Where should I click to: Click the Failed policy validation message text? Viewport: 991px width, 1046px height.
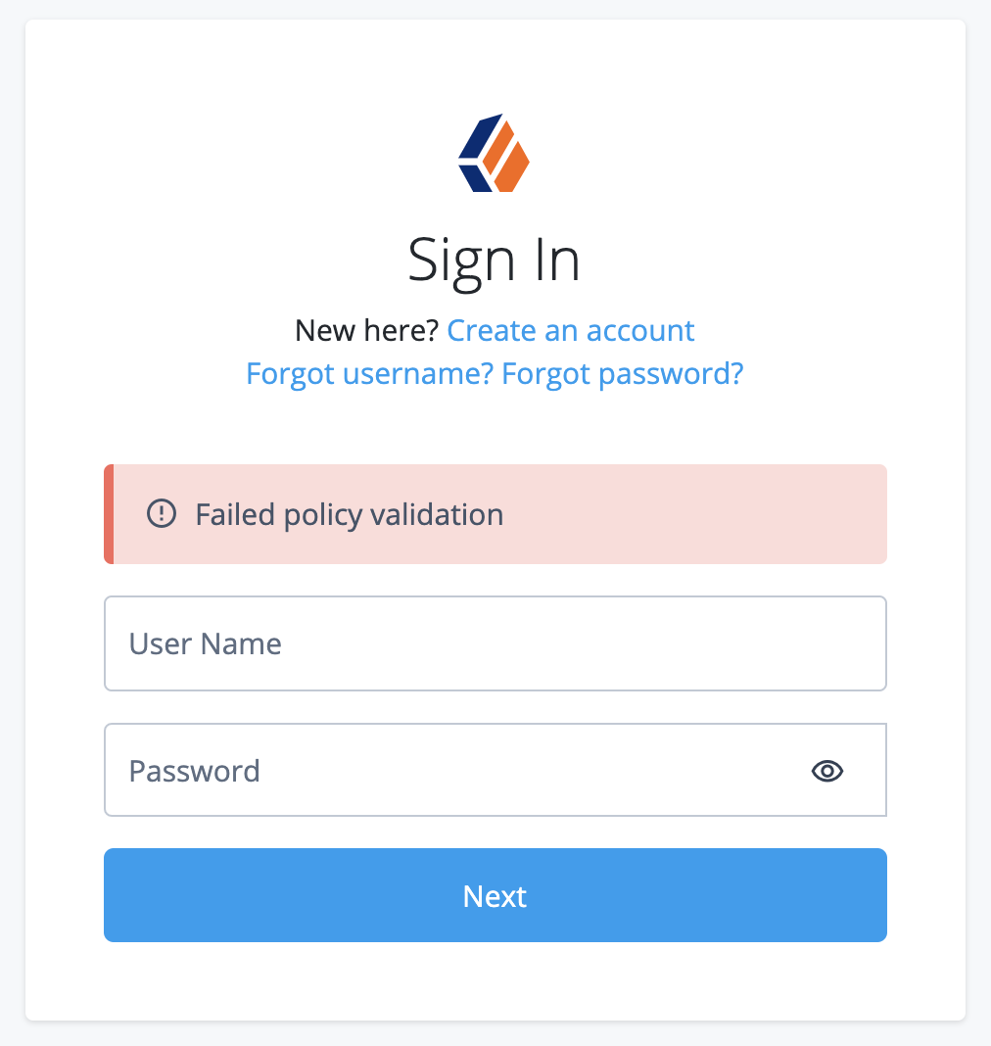coord(350,514)
